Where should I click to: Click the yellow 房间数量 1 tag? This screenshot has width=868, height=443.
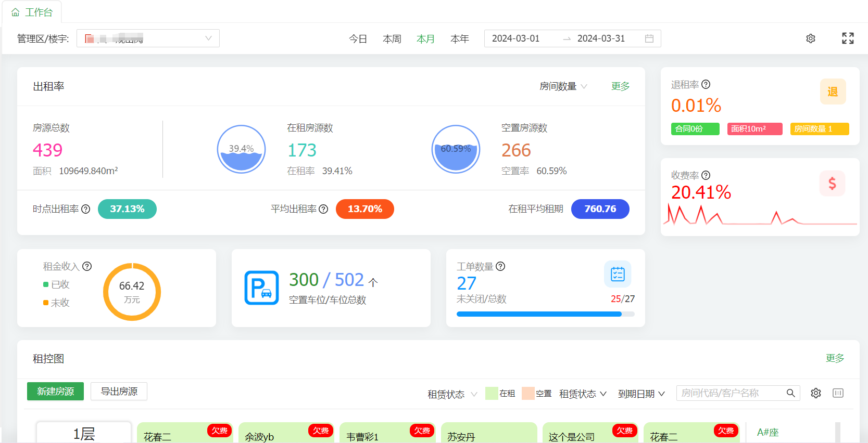[820, 129]
